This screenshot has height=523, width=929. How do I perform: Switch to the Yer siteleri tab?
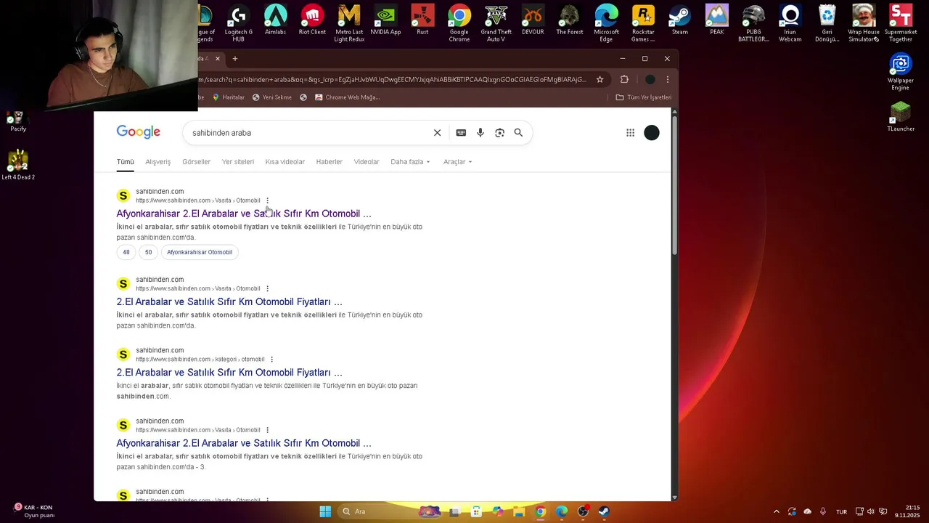point(237,162)
